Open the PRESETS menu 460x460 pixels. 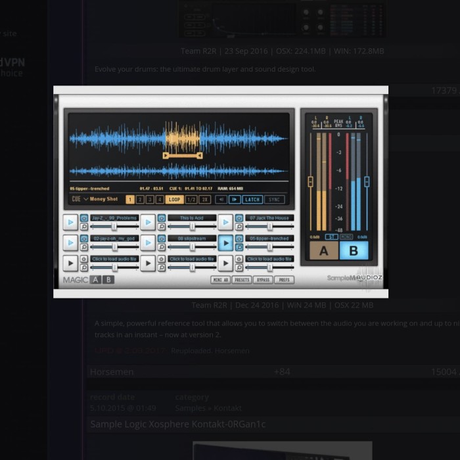[x=242, y=280]
